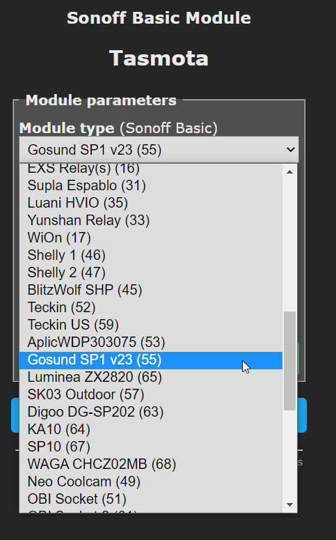The height and width of the screenshot is (540, 336).
Task: Select highlighted Gosund SP1 v23 (55) entry
Action: pyautogui.click(x=151, y=360)
